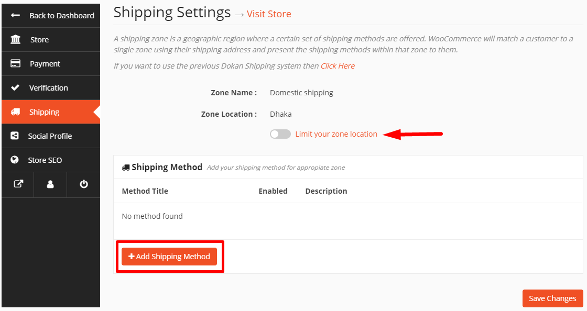Screen dimensions: 587x311
Task: Click the power logout icon
Action: point(83,184)
